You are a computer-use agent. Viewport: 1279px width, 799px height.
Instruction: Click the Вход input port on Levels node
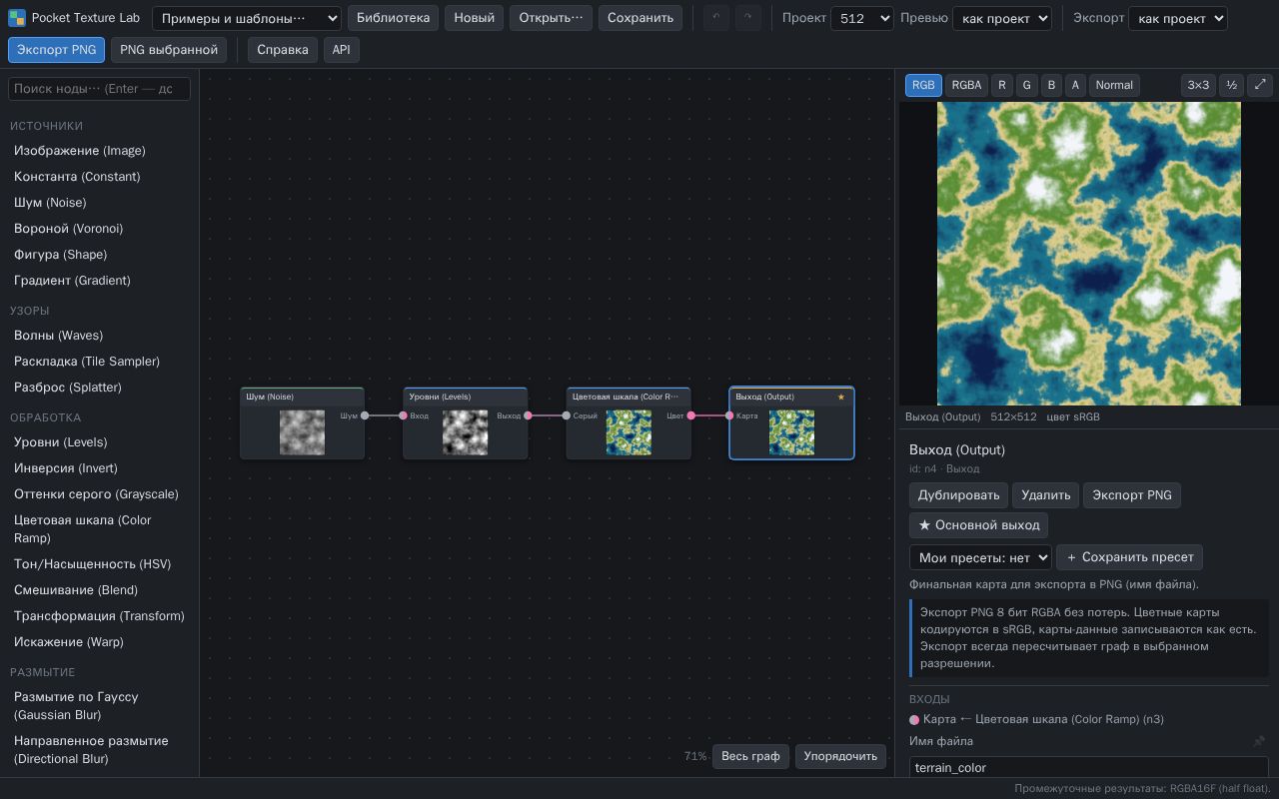click(x=404, y=415)
